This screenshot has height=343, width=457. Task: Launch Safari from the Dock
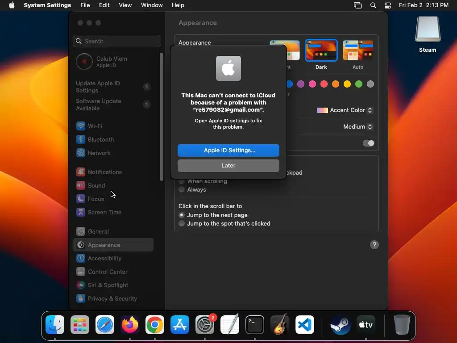point(105,325)
